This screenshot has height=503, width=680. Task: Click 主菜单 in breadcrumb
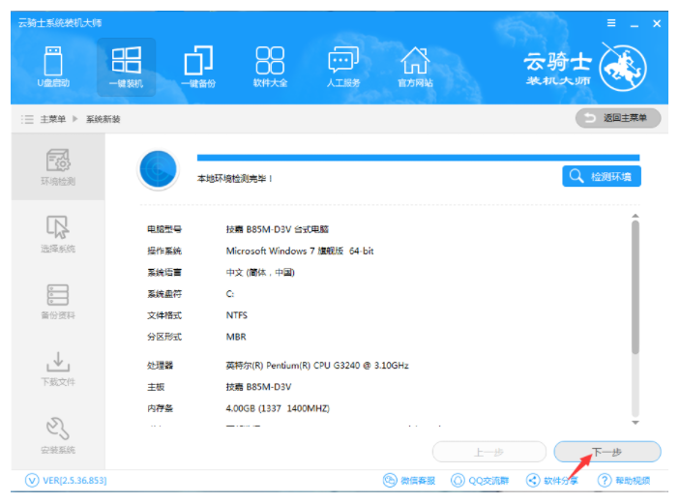click(x=52, y=119)
